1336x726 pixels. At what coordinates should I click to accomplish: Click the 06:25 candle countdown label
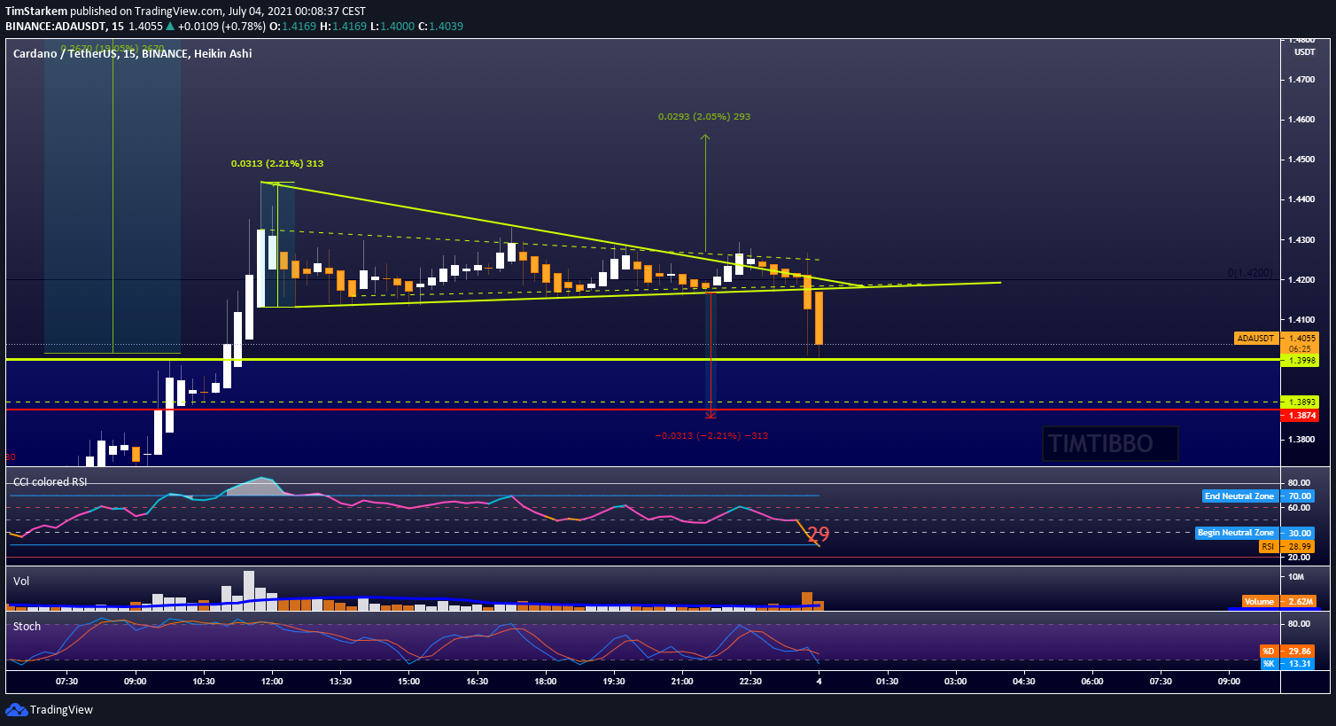tap(1300, 349)
